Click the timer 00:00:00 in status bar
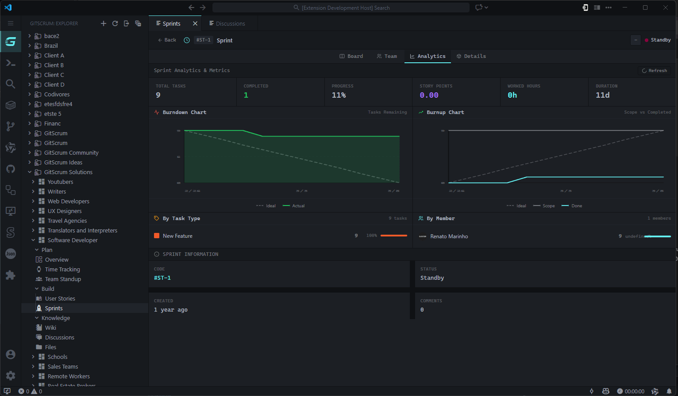Viewport: 678px width, 396px height. 631,391
